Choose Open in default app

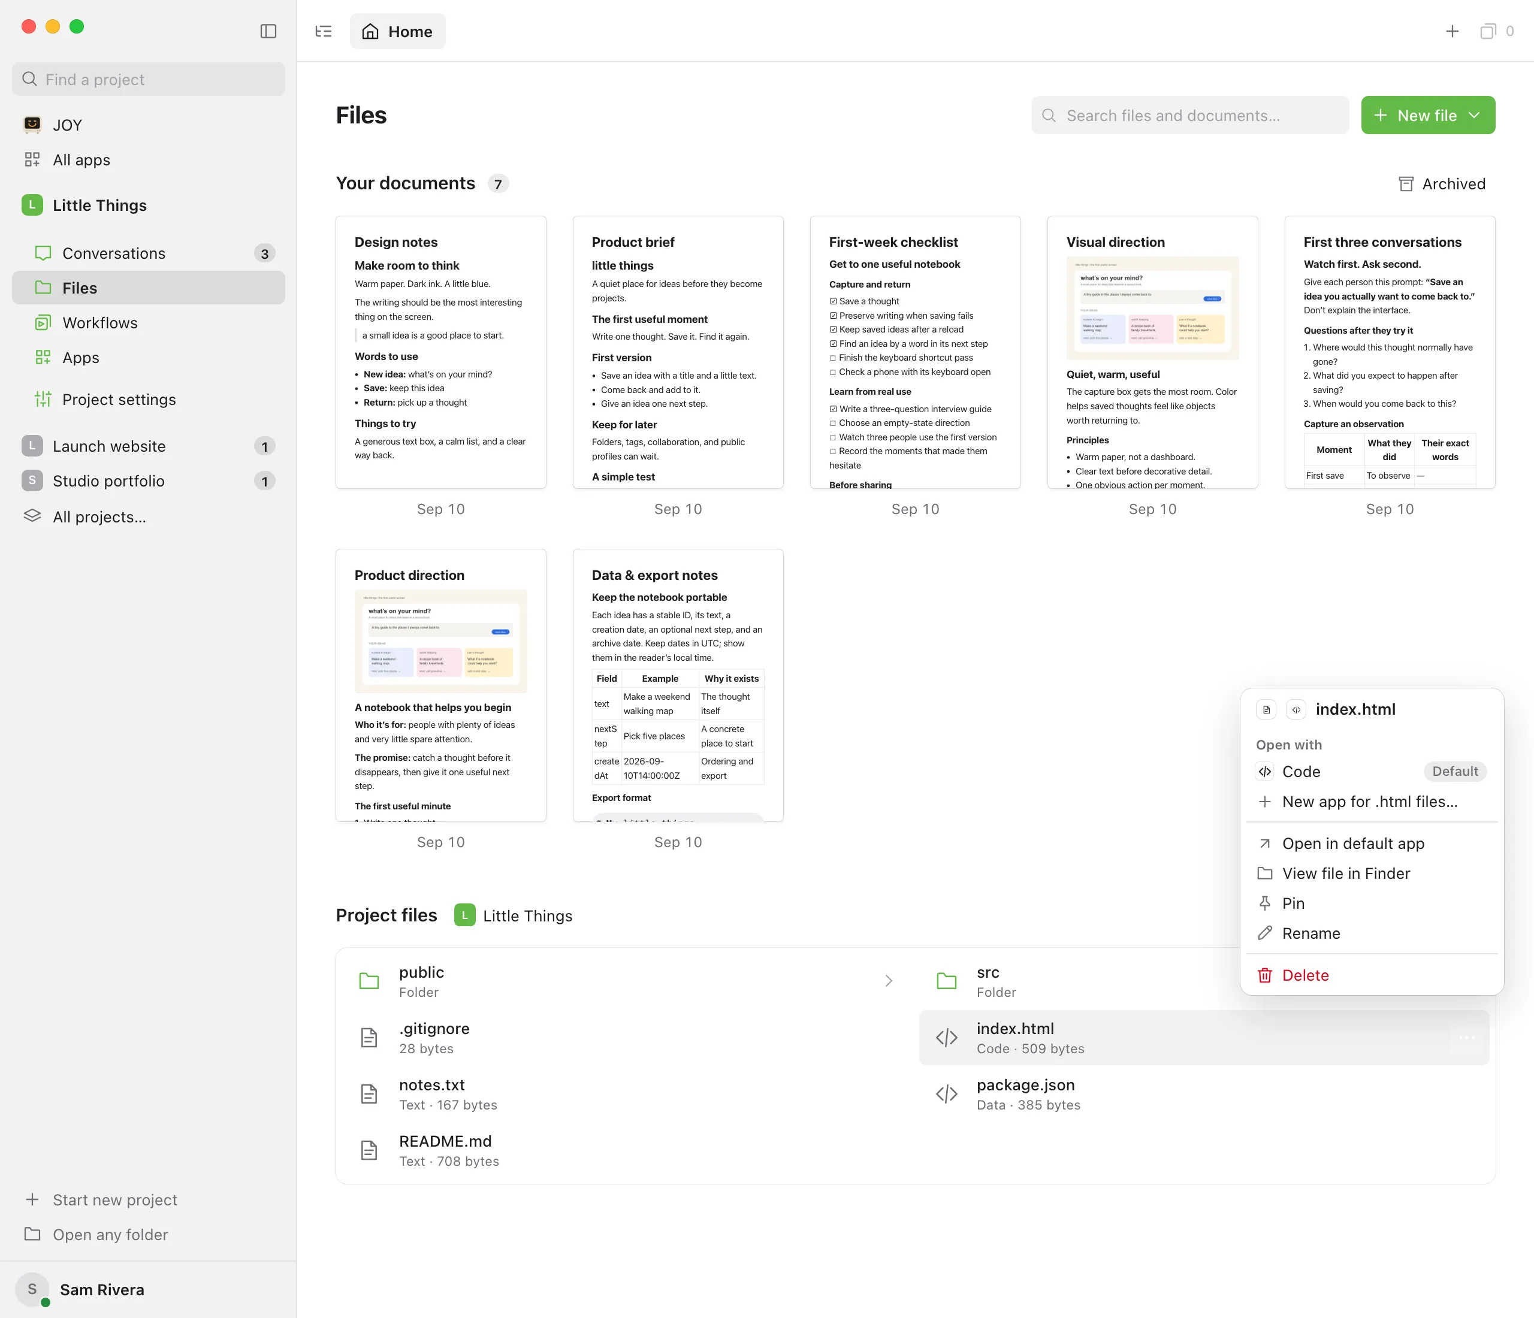coord(1371,844)
